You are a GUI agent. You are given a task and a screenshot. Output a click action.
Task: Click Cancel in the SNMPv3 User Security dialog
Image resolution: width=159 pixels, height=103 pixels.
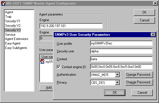(142, 93)
